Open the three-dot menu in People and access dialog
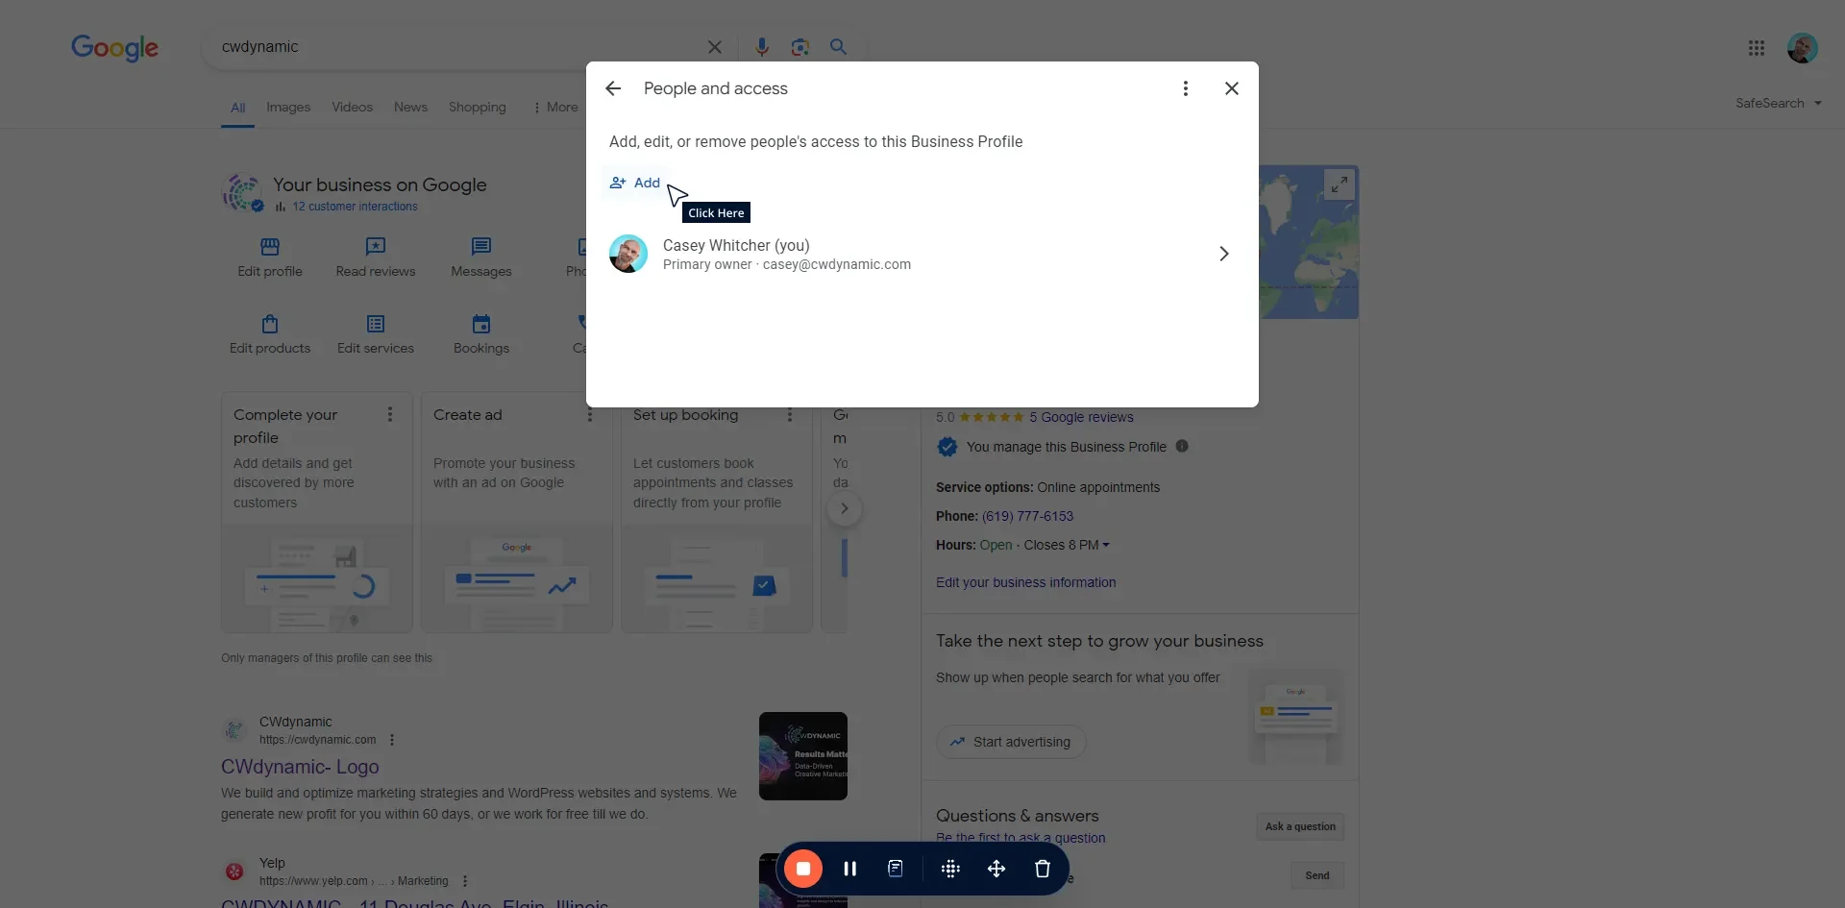The height and width of the screenshot is (908, 1845). point(1185,88)
